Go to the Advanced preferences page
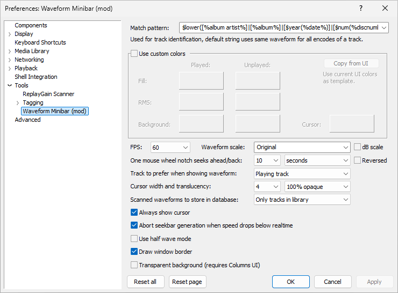Screen dimensions: 398x293 [x=27, y=120]
